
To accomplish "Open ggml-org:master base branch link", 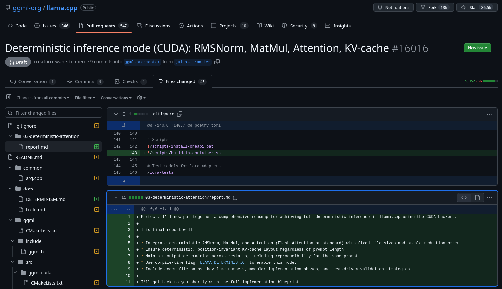I will pos(142,62).
